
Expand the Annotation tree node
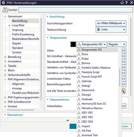(5, 61)
